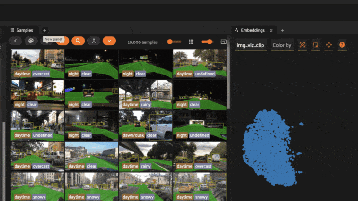Screen dimensions: 358x201
Task: Select the Embeddings tab
Action: point(253,30)
